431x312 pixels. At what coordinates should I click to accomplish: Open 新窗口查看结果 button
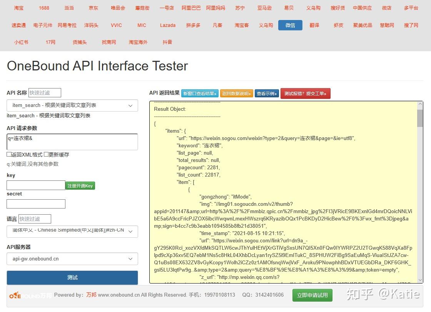(200, 93)
